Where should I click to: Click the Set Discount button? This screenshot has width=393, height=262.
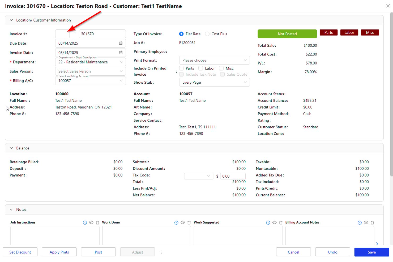pyautogui.click(x=20, y=252)
